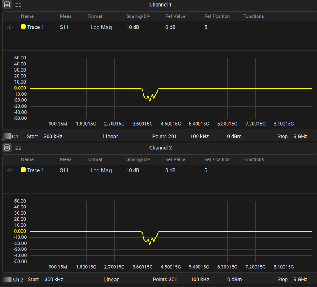Screen dimensions: 317x287
Task: Click the S11 measurement setting for Channel 1 Trace 1
Action: tap(64, 27)
